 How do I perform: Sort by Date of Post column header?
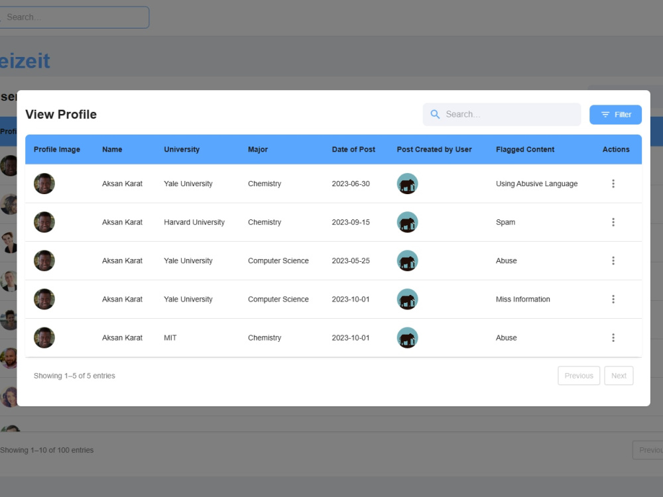click(353, 149)
